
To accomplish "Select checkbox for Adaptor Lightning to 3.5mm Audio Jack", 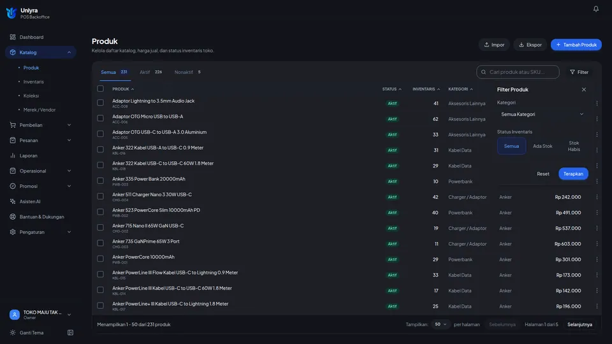I will pyautogui.click(x=100, y=103).
